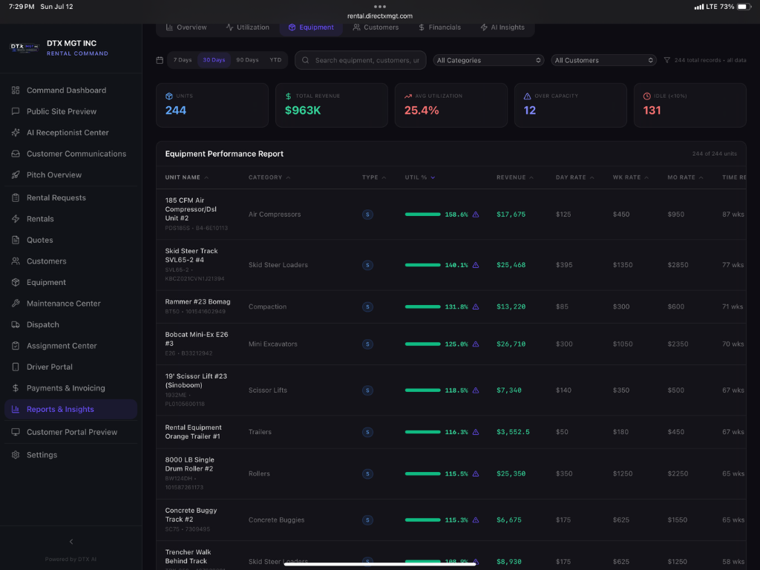
Task: Click the filter funnel icon
Action: coord(667,60)
